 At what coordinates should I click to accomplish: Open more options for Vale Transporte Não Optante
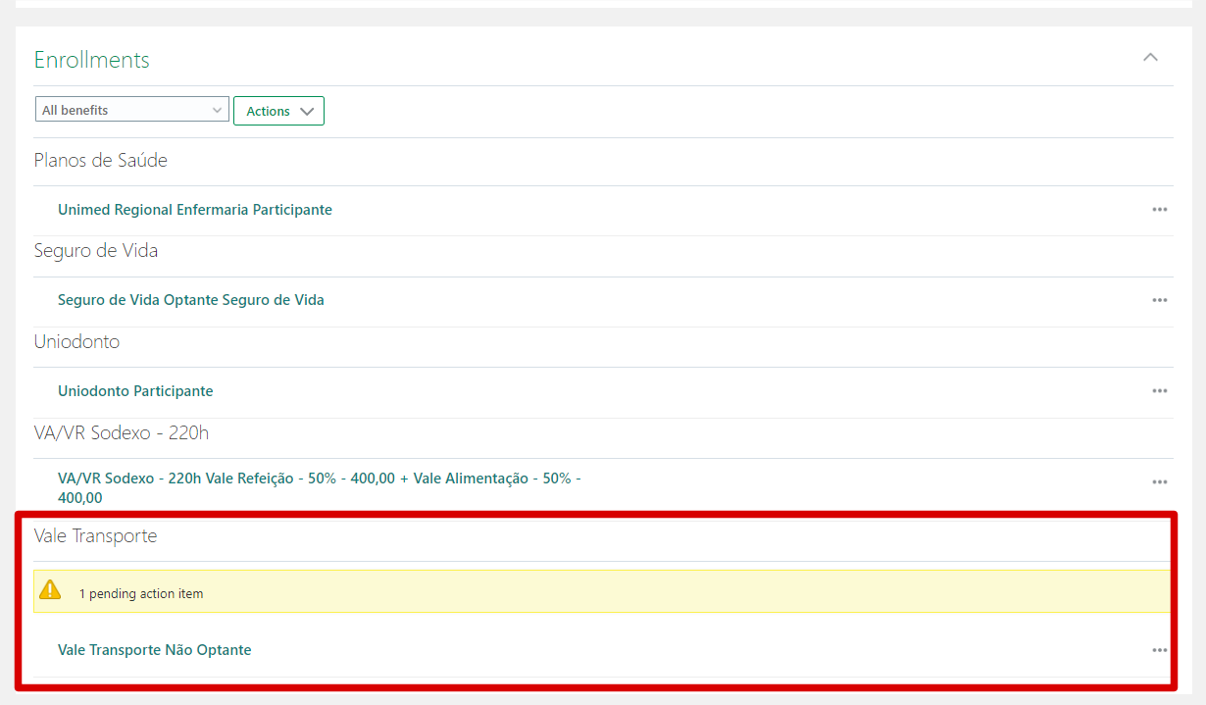(x=1160, y=650)
